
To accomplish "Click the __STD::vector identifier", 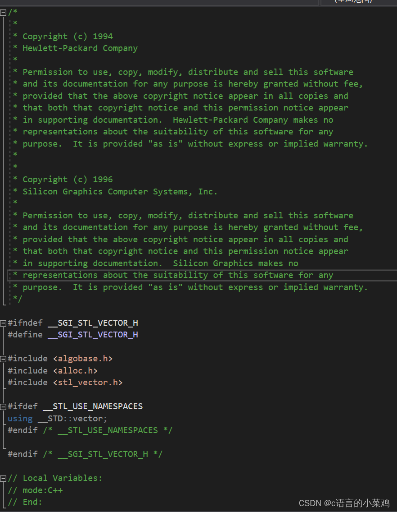I will pyautogui.click(x=72, y=419).
